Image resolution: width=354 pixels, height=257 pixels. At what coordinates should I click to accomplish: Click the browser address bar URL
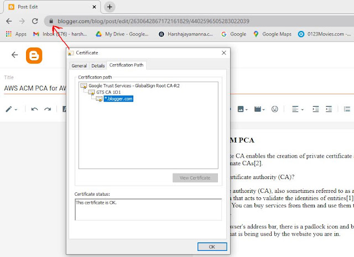[153, 21]
